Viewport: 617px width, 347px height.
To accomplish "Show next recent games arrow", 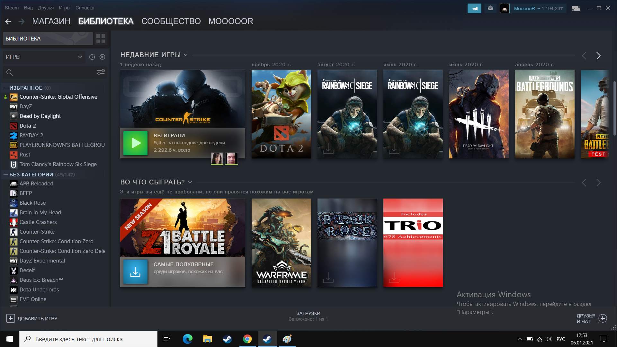I will click(x=598, y=56).
